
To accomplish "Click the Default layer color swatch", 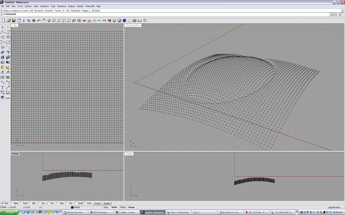I will coord(72,207).
